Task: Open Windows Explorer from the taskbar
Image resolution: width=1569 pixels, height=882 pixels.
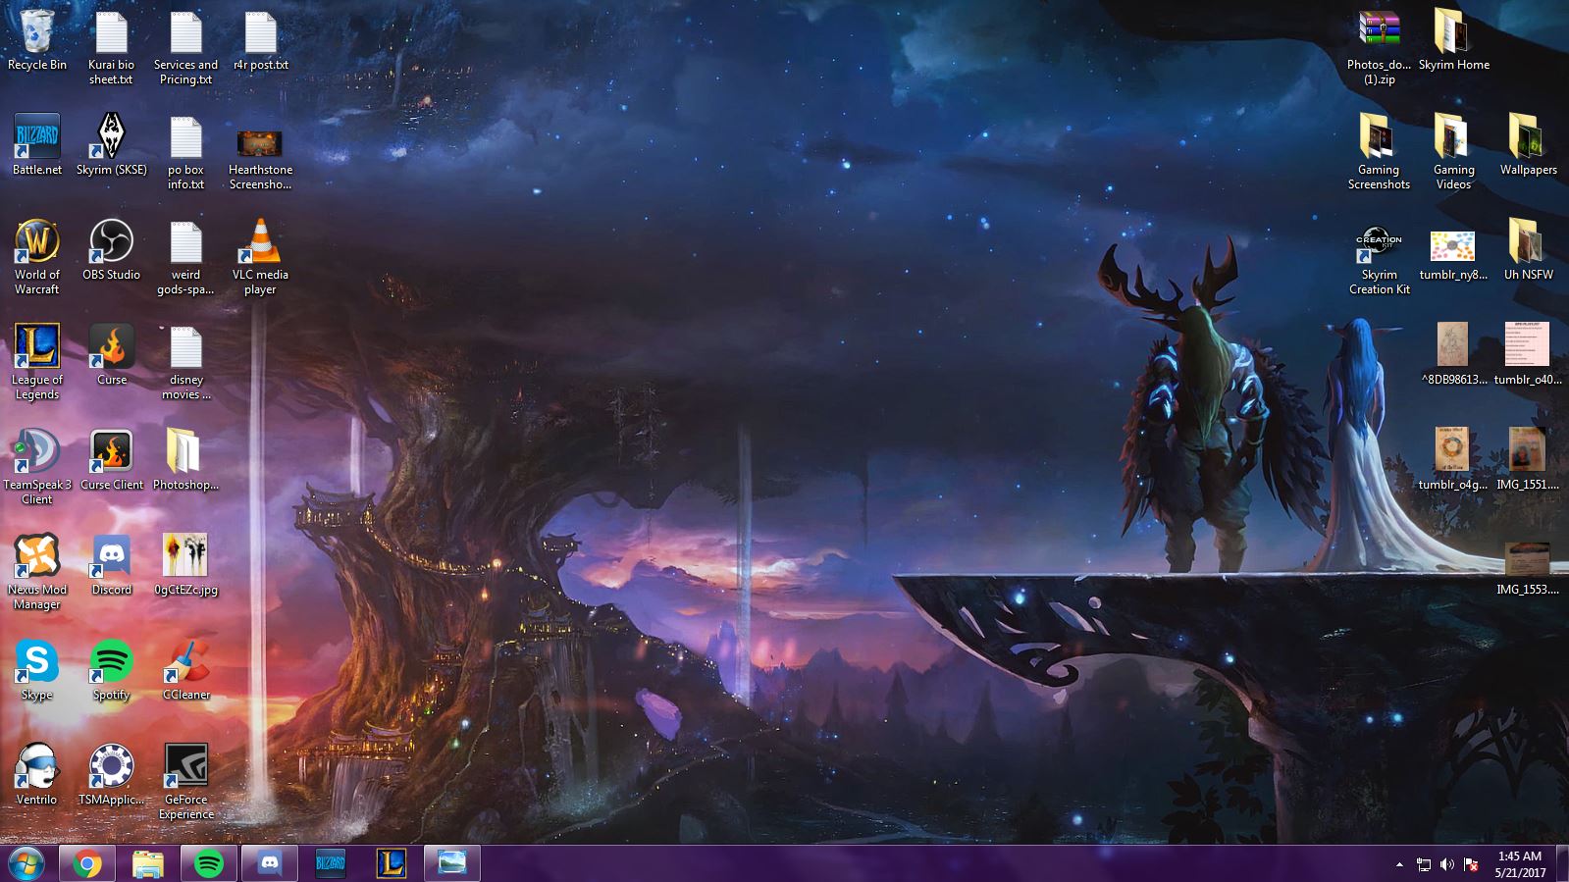Action: pyautogui.click(x=148, y=864)
